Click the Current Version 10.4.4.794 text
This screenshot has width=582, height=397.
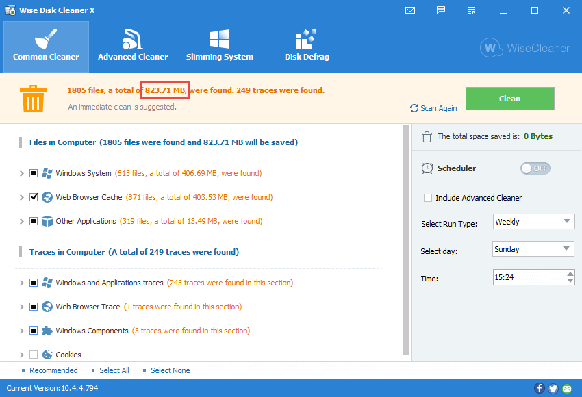52,389
